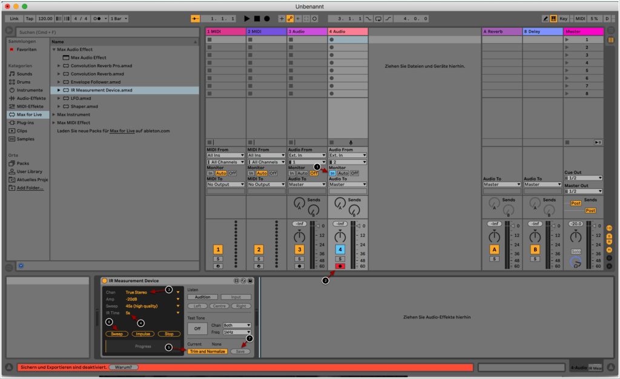Disable the IR Measurement Device activator
Screen dimensions: 620x379
104,281
